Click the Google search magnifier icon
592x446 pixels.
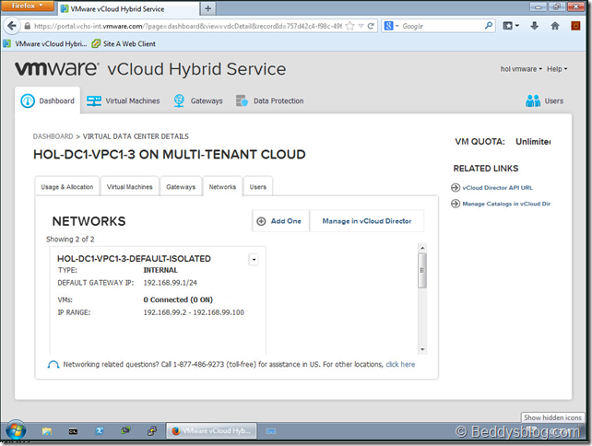(x=488, y=26)
